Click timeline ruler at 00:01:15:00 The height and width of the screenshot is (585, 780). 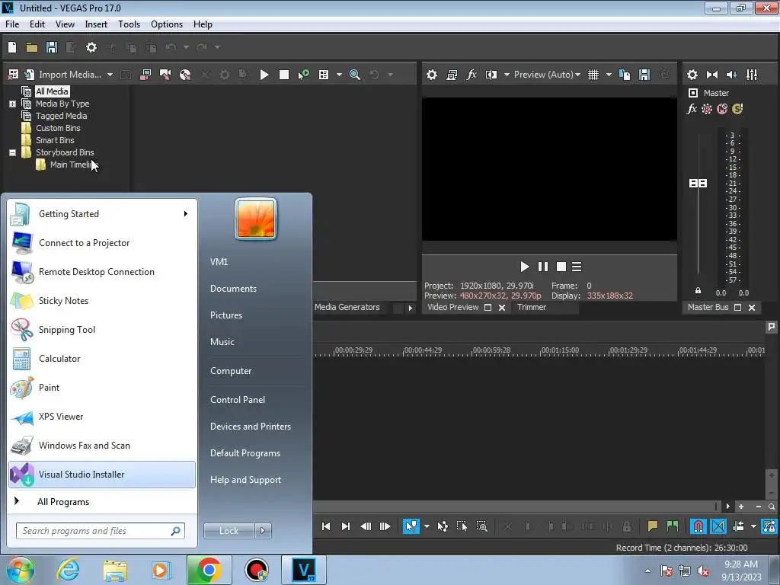560,350
